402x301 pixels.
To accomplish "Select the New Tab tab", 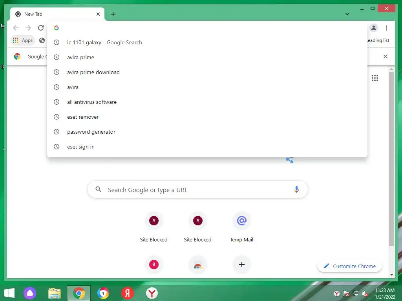I will tap(57, 14).
